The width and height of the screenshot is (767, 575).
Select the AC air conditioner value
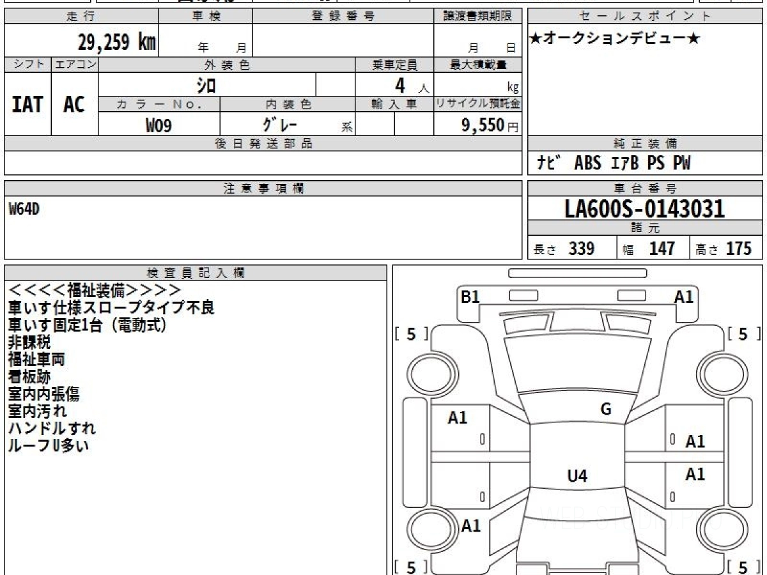[x=74, y=104]
